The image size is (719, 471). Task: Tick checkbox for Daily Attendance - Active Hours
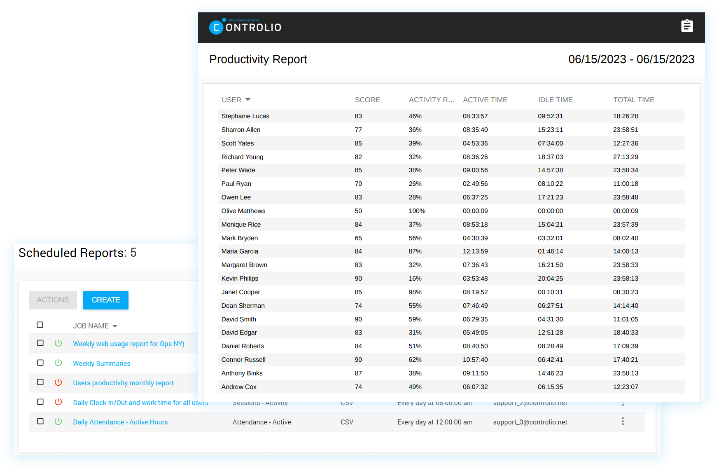(x=40, y=421)
